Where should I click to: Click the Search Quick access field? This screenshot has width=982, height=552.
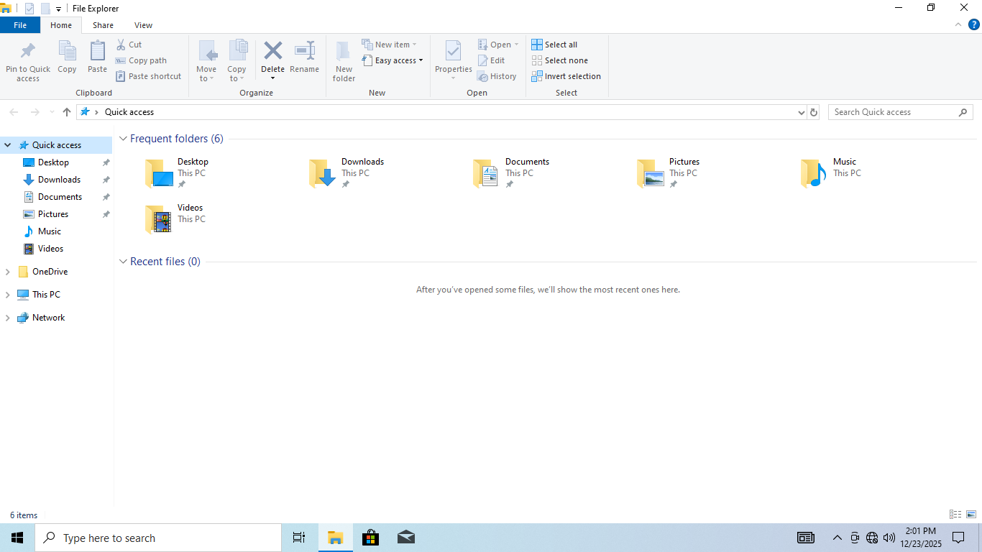[894, 112]
